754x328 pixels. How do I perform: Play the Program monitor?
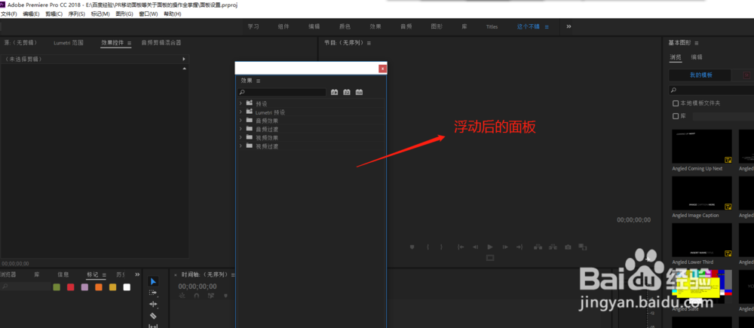coord(490,247)
